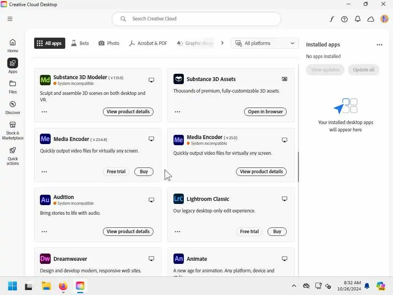Screen dimensions: 393x295
Task: Open more options for Audition
Action: 45,232
